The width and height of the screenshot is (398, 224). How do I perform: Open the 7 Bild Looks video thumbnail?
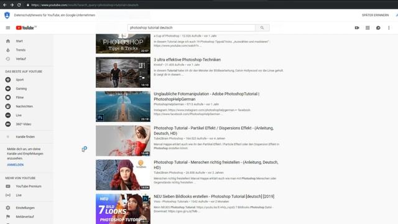(x=123, y=209)
